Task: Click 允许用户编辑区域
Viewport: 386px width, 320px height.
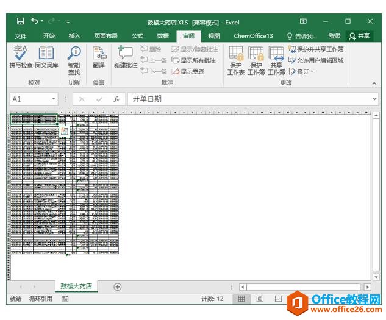Action: tap(316, 60)
